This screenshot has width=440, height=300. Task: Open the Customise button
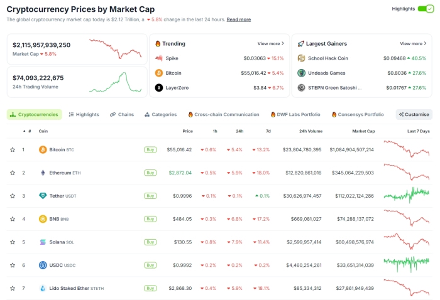[414, 115]
